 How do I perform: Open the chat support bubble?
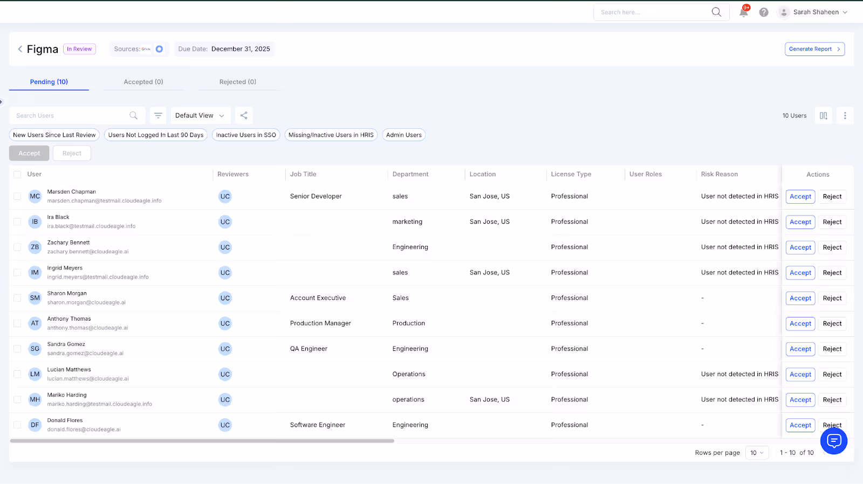[834, 441]
